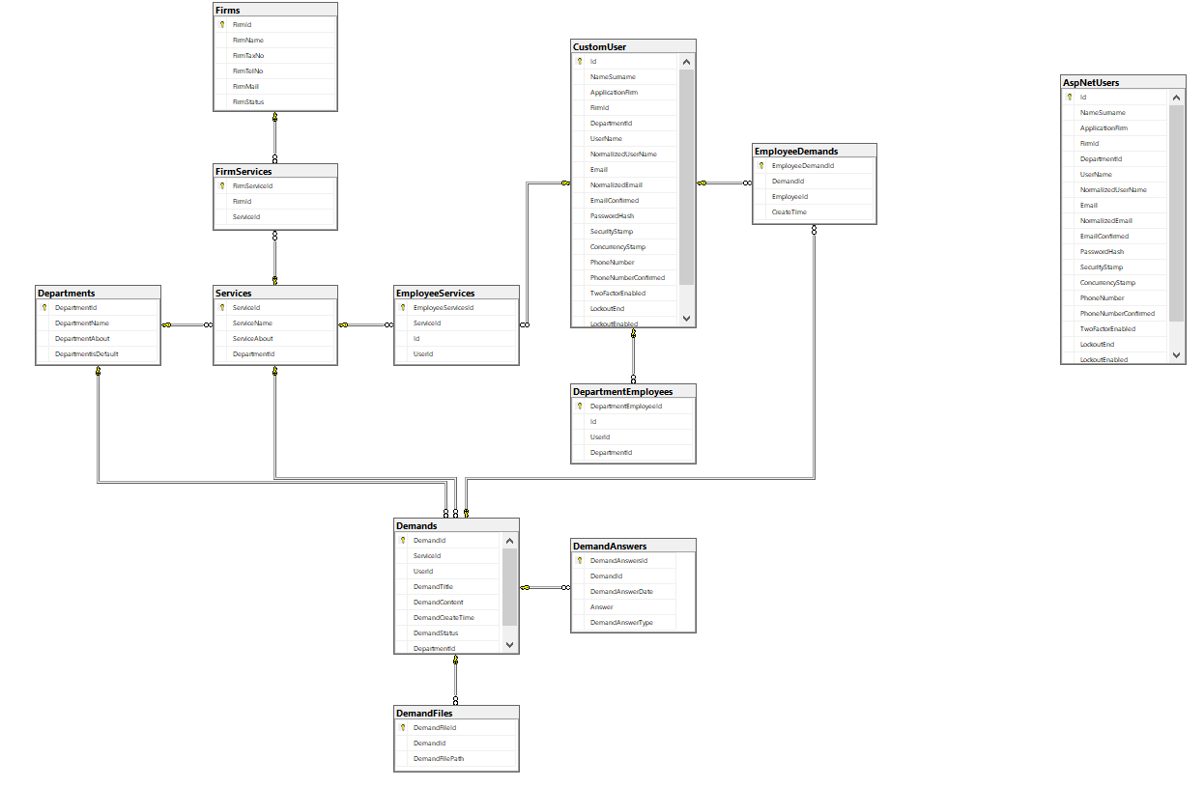Select the DepartmentName column row

pos(98,323)
